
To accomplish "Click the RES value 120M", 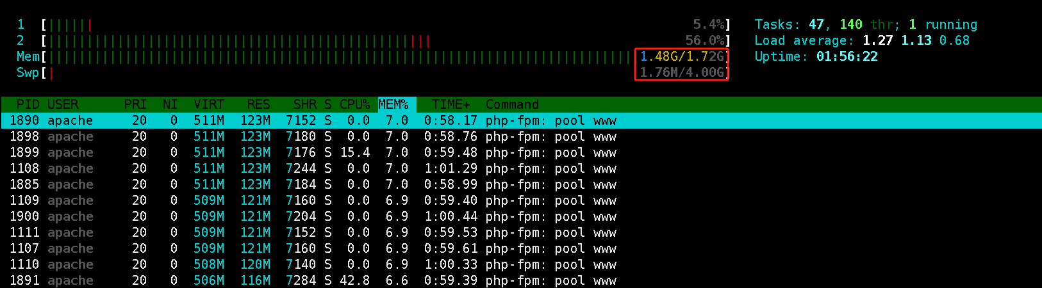I will click(x=255, y=264).
